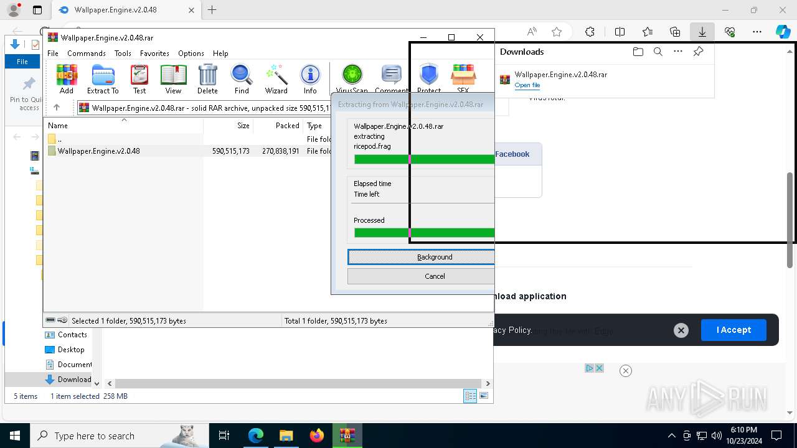
Task: Cancel the extraction
Action: (421, 276)
